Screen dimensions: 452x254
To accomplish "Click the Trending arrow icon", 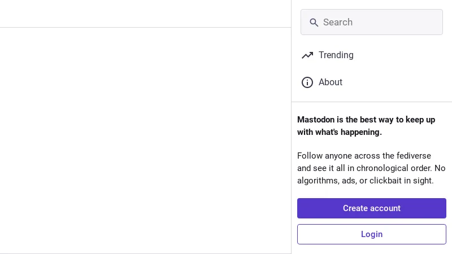I will (x=307, y=55).
